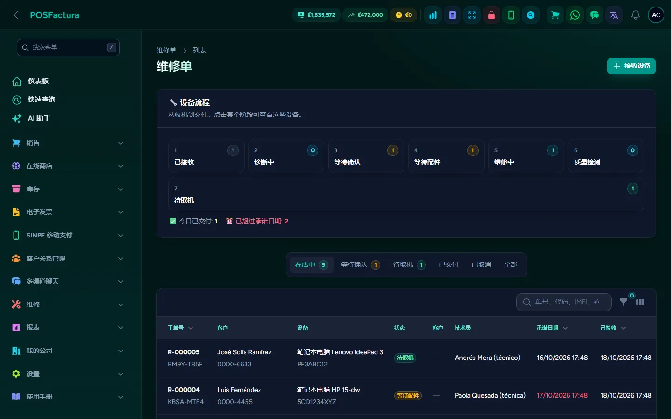Select the 等待确认 stage card
The width and height of the screenshot is (671, 419).
pos(366,156)
